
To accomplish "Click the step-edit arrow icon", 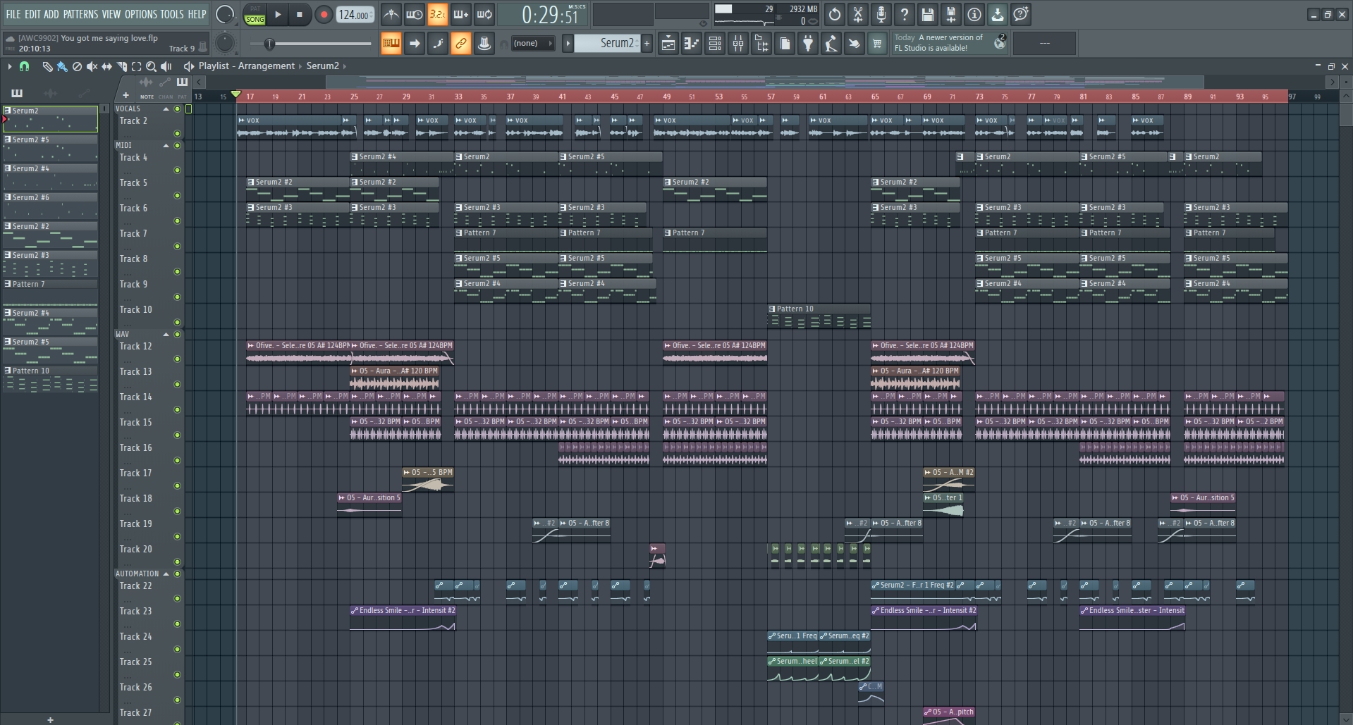I will tap(415, 44).
